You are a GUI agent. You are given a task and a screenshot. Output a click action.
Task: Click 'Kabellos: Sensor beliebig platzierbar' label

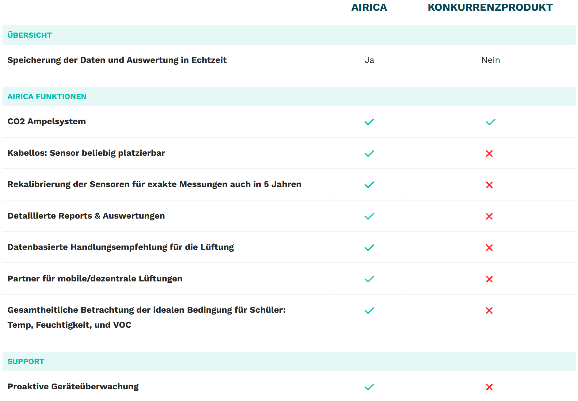coord(86,153)
